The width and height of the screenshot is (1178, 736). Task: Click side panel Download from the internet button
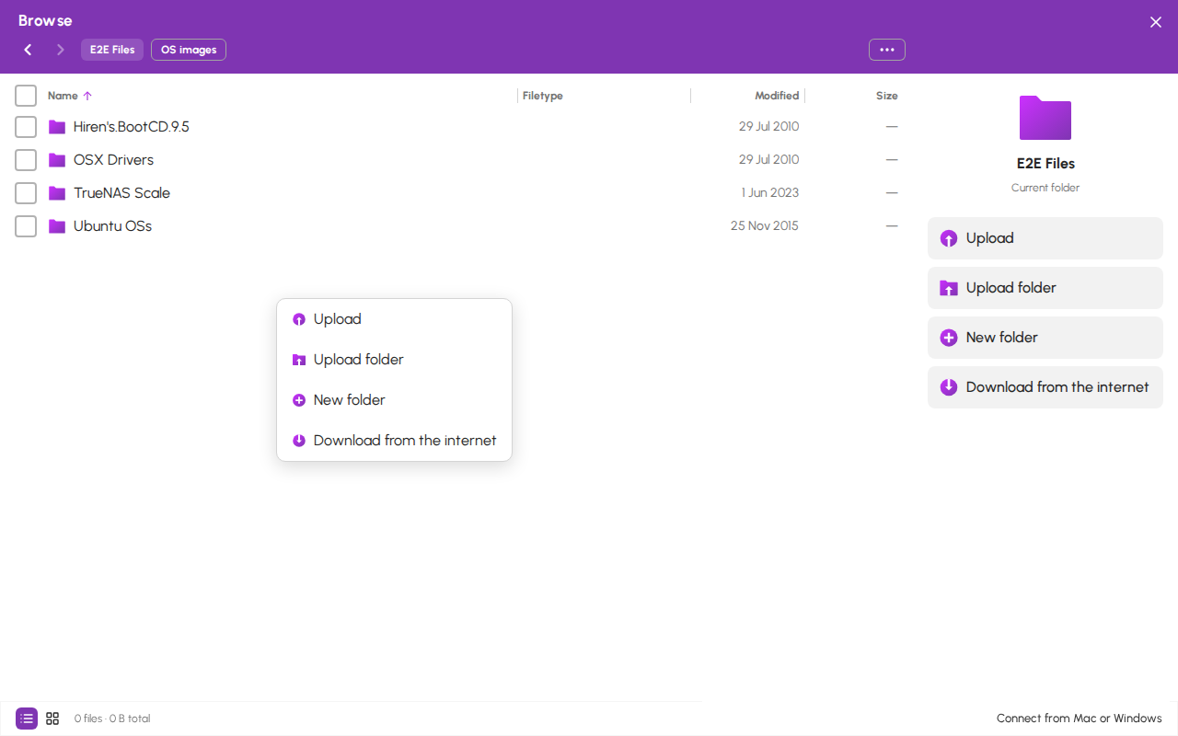point(1045,387)
